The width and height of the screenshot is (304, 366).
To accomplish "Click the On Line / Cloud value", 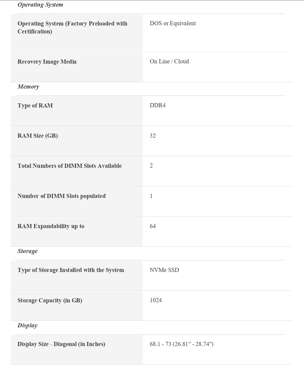I will pos(169,61).
